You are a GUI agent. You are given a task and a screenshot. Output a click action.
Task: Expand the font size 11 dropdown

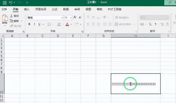[71, 18]
